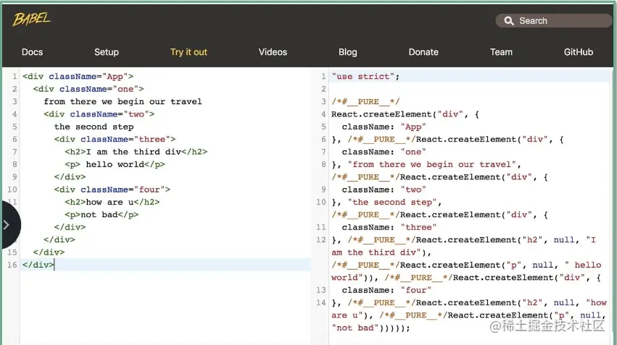Viewport: 617px width, 345px height.
Task: Click output text '"not bad")))));'
Action: coord(370,328)
